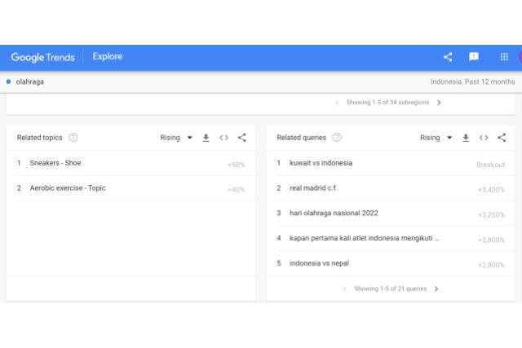Click the Related topics heading
The height and width of the screenshot is (348, 522).
40,138
